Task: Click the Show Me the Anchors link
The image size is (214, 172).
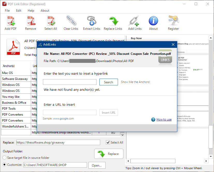Action: [135, 82]
